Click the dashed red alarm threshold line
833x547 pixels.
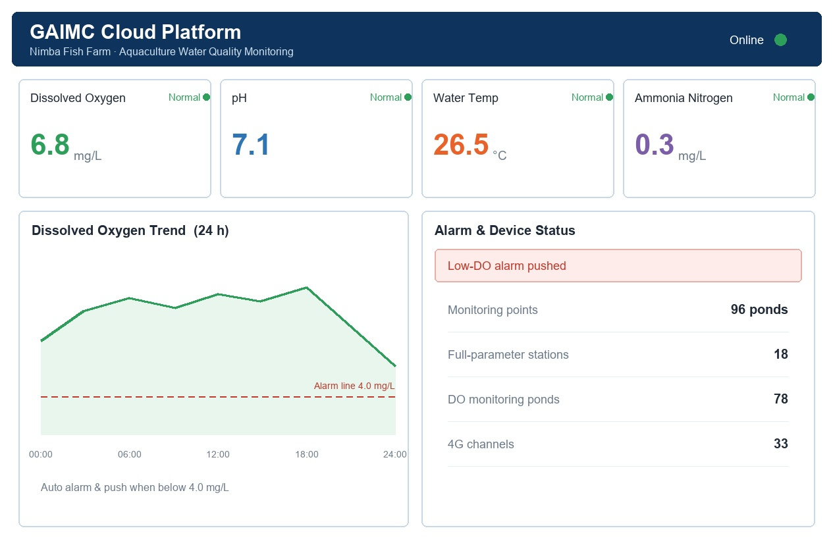[218, 397]
